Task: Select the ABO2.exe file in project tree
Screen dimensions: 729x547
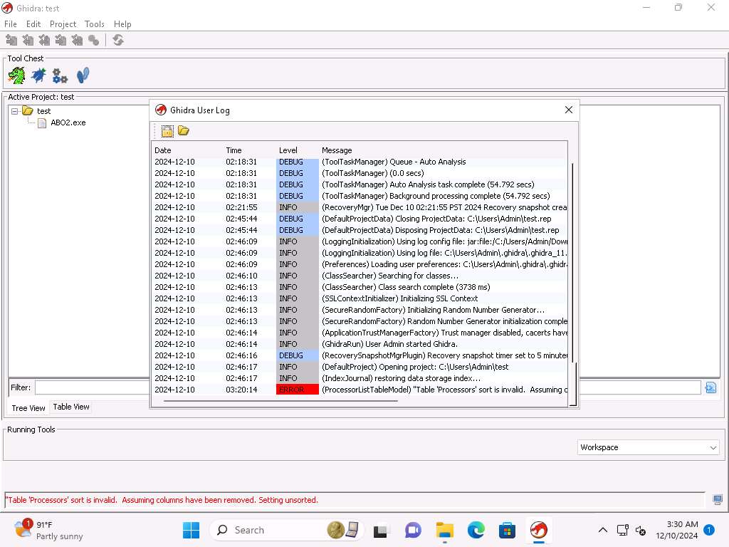Action: click(x=68, y=123)
